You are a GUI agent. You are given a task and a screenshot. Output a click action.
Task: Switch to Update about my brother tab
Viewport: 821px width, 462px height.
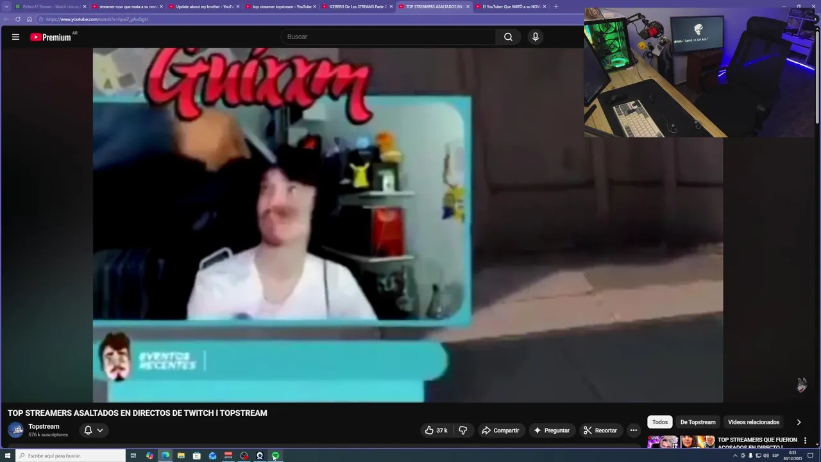(204, 6)
